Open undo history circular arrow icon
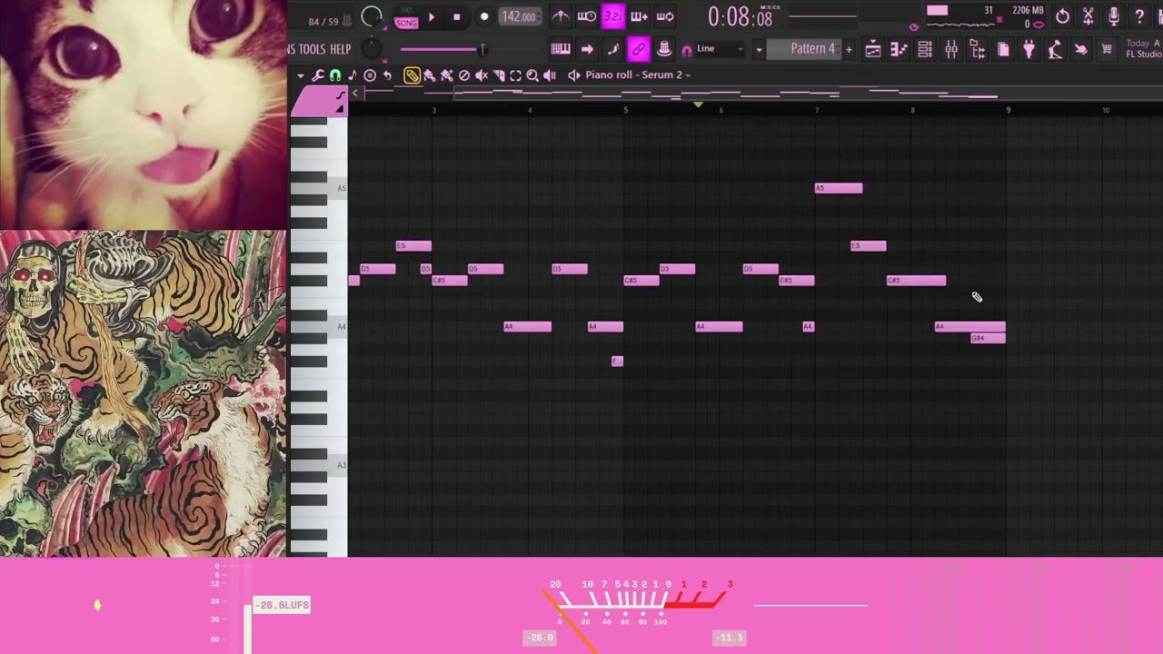This screenshot has height=654, width=1163. pyautogui.click(x=1062, y=16)
